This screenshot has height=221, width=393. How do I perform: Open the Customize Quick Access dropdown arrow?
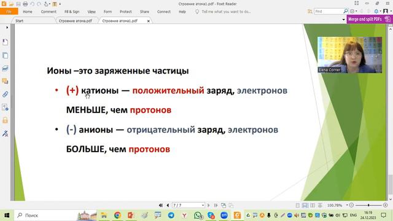(x=60, y=4)
